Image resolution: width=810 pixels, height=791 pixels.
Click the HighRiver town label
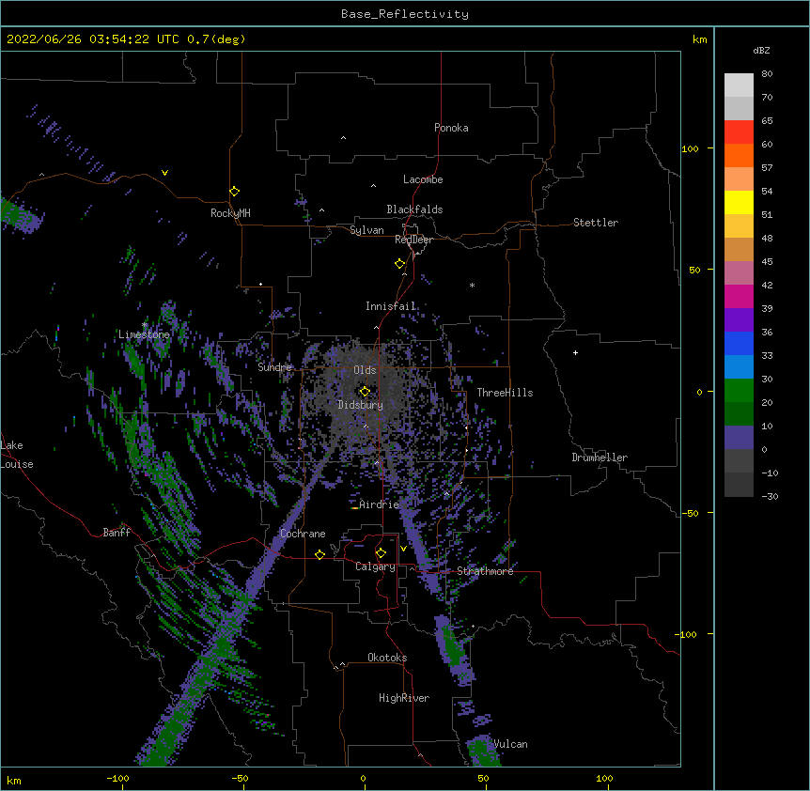pos(404,698)
